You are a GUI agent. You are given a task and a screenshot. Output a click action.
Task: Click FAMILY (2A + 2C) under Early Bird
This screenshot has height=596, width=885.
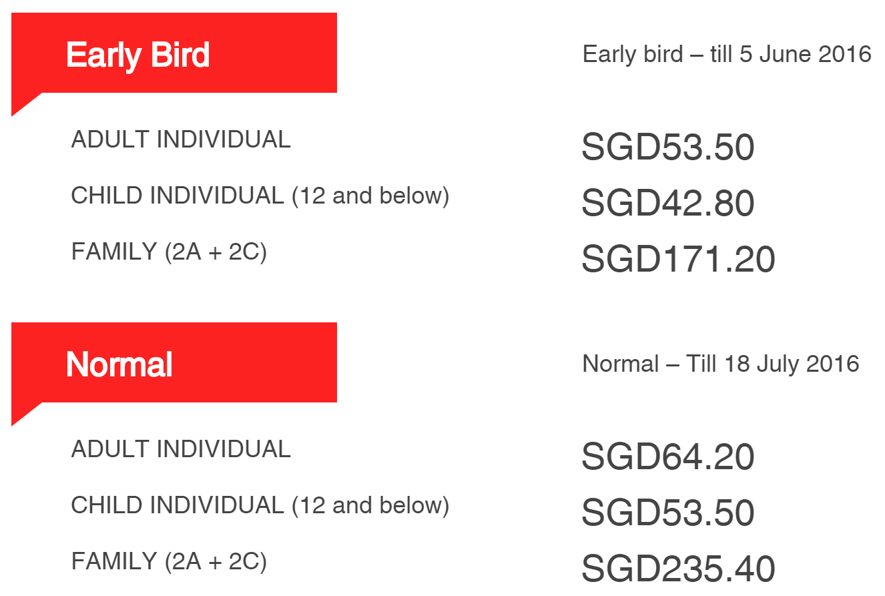[169, 252]
